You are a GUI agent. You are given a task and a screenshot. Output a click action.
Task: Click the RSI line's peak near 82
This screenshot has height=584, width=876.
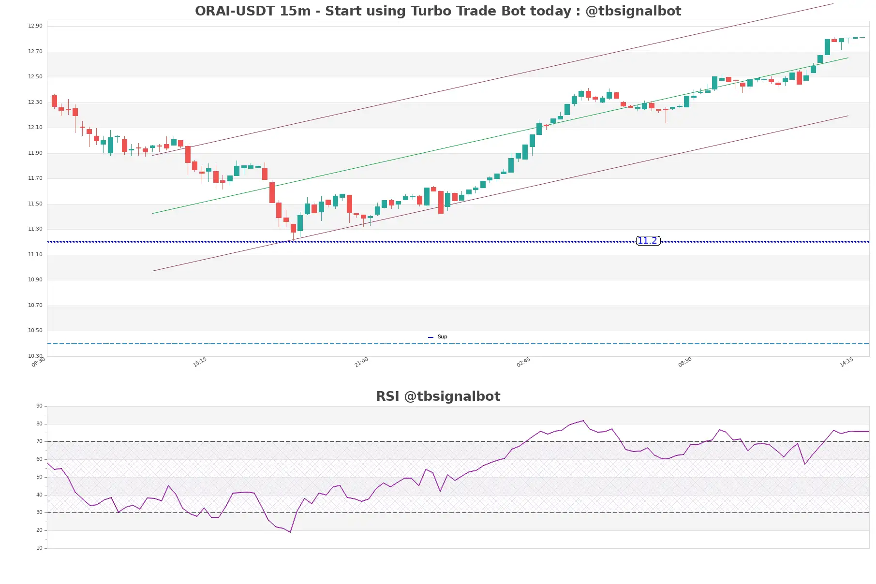coord(583,421)
